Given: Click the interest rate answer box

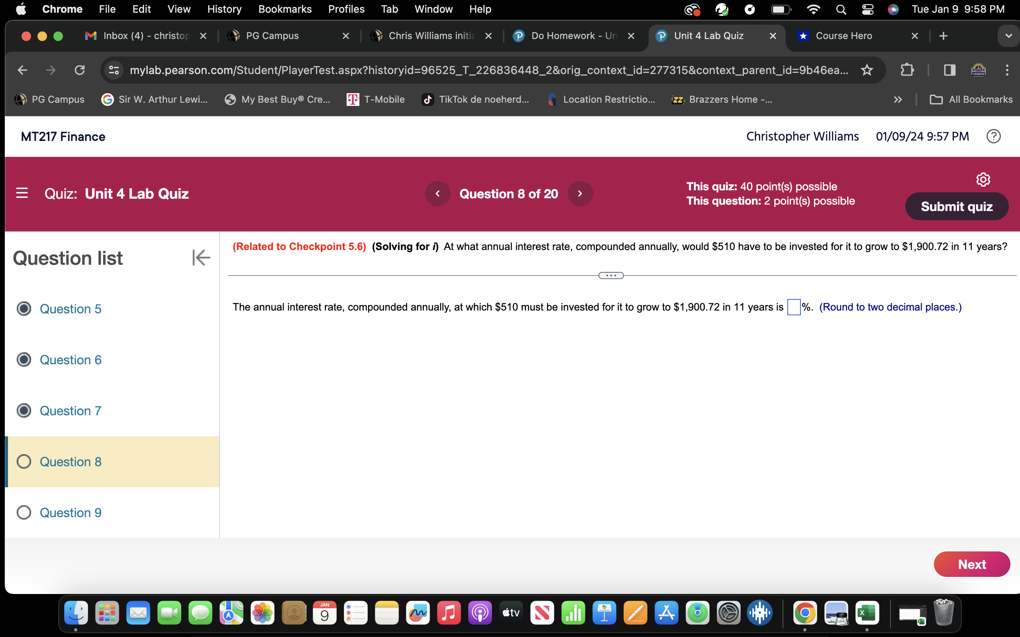Looking at the screenshot, I should coord(794,307).
